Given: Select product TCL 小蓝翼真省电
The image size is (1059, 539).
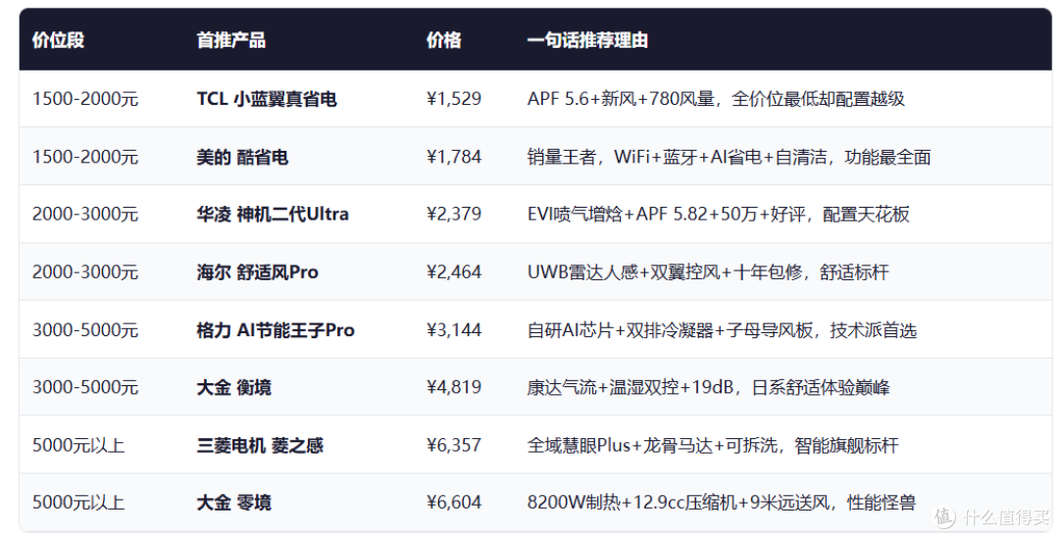Looking at the screenshot, I should point(267,99).
